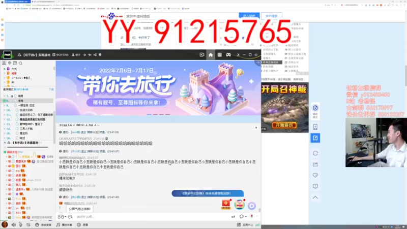Open the gamepad games icon in YY header

228,55
